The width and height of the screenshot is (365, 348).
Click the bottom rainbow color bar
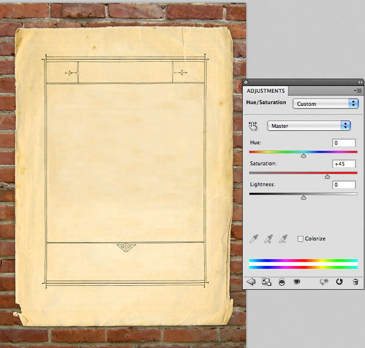tap(303, 267)
